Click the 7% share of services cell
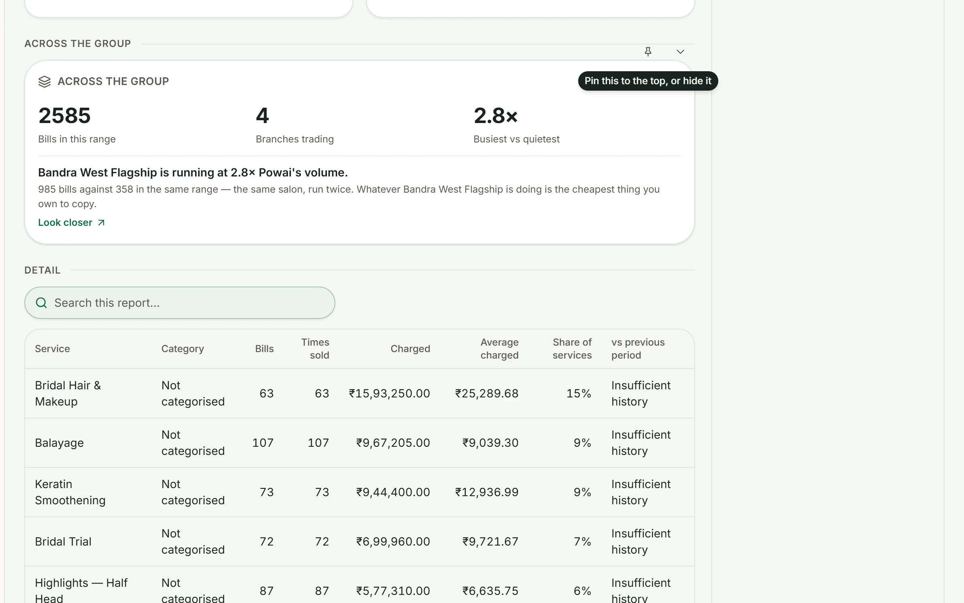Image resolution: width=964 pixels, height=603 pixels. coord(582,541)
